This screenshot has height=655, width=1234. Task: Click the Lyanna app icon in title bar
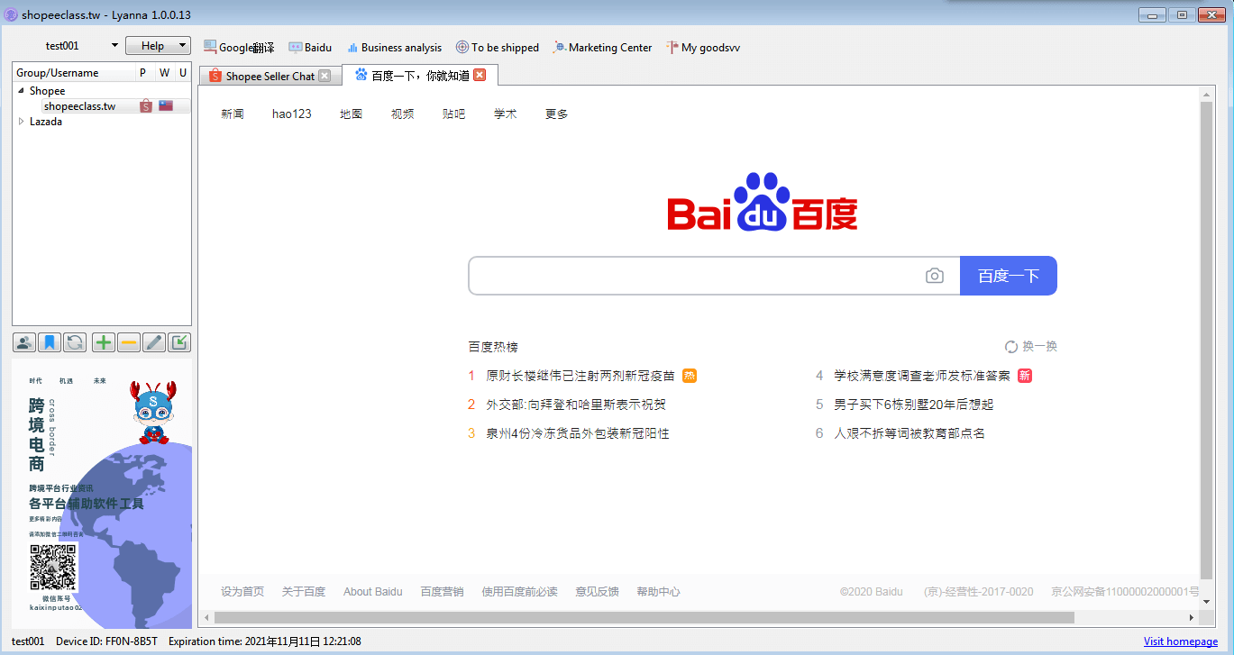11,14
